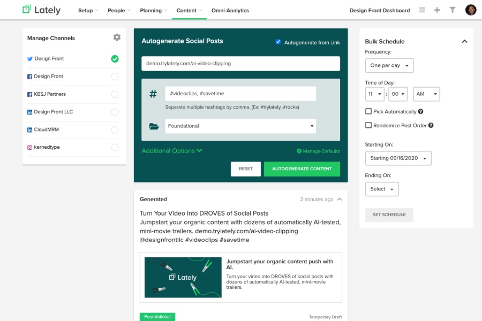Click the Lately logo icon
482x321 pixels.
point(27,9)
